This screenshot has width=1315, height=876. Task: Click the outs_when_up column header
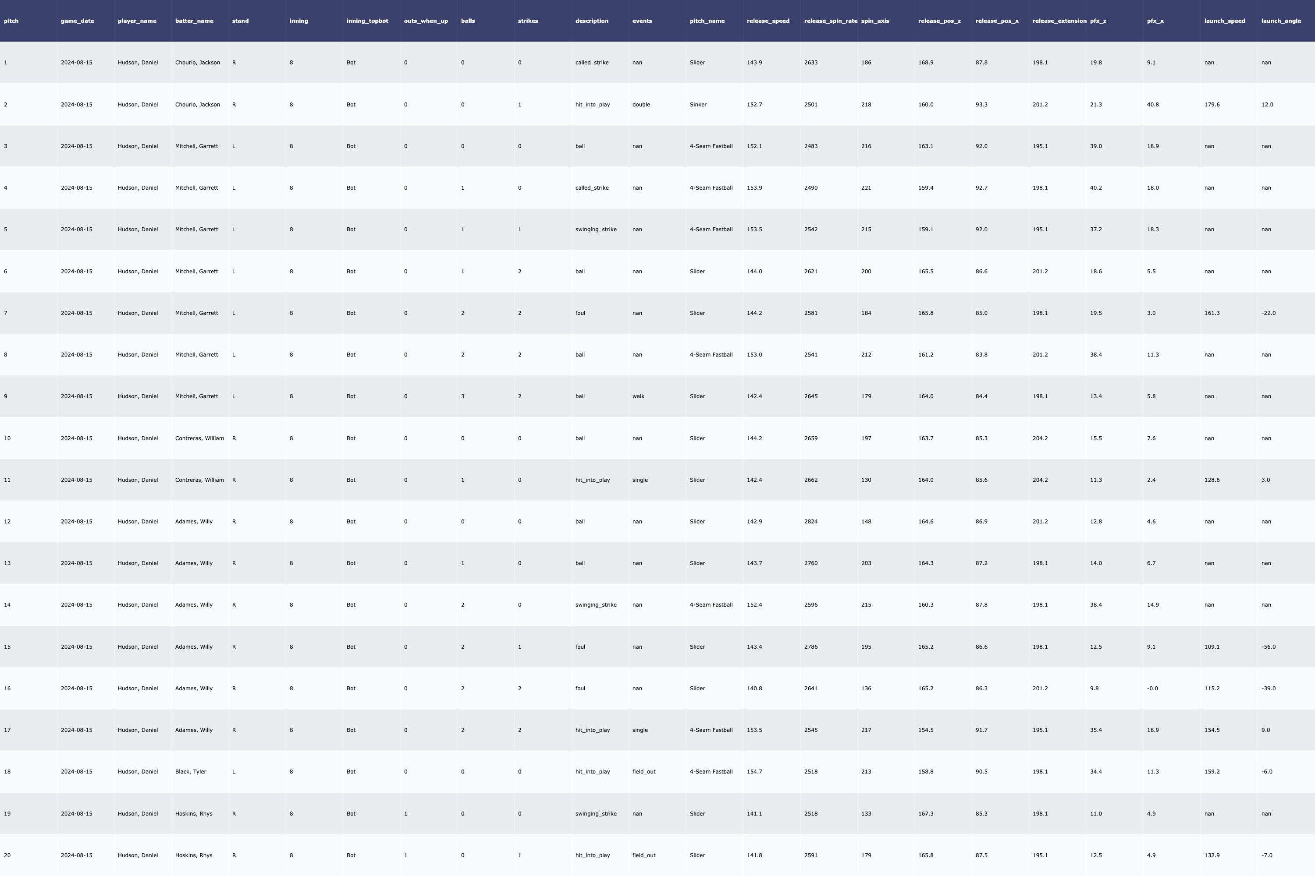click(x=426, y=21)
